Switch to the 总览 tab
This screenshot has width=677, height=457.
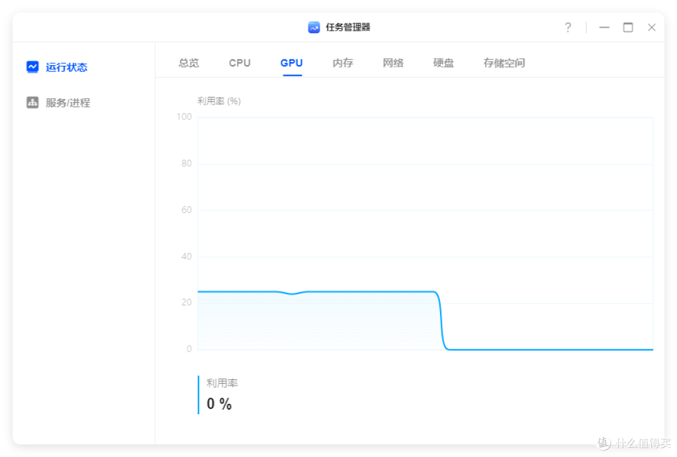[x=189, y=63]
